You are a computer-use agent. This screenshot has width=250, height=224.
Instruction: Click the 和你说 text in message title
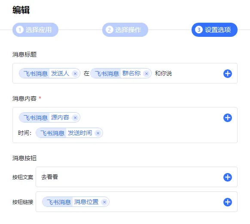point(163,73)
